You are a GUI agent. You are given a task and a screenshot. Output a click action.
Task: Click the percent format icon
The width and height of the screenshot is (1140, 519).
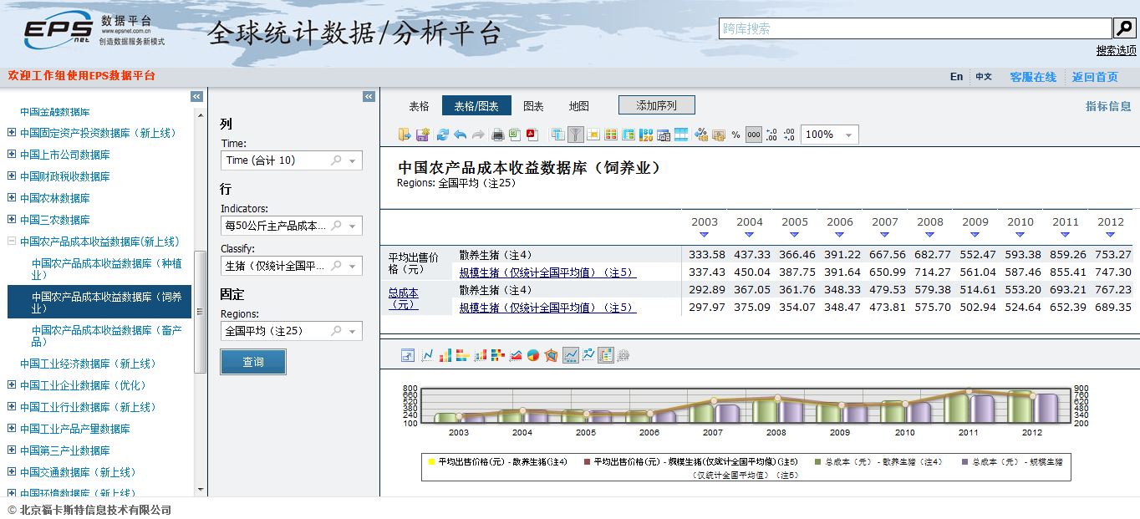[x=735, y=135]
